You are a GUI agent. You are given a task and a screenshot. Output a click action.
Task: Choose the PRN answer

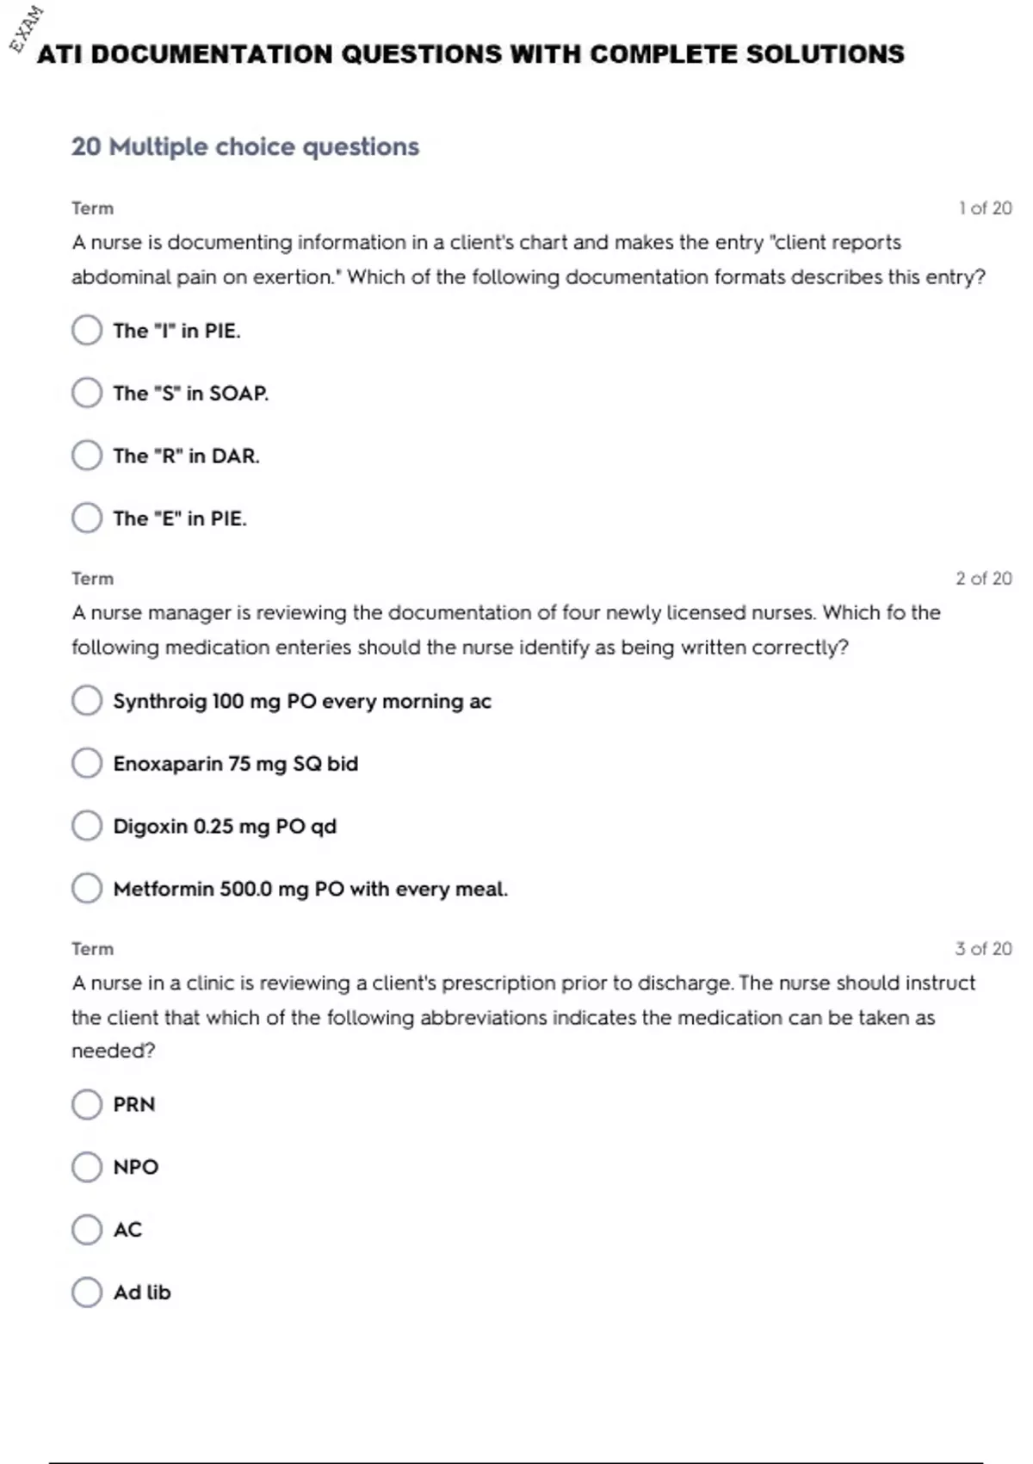87,1104
